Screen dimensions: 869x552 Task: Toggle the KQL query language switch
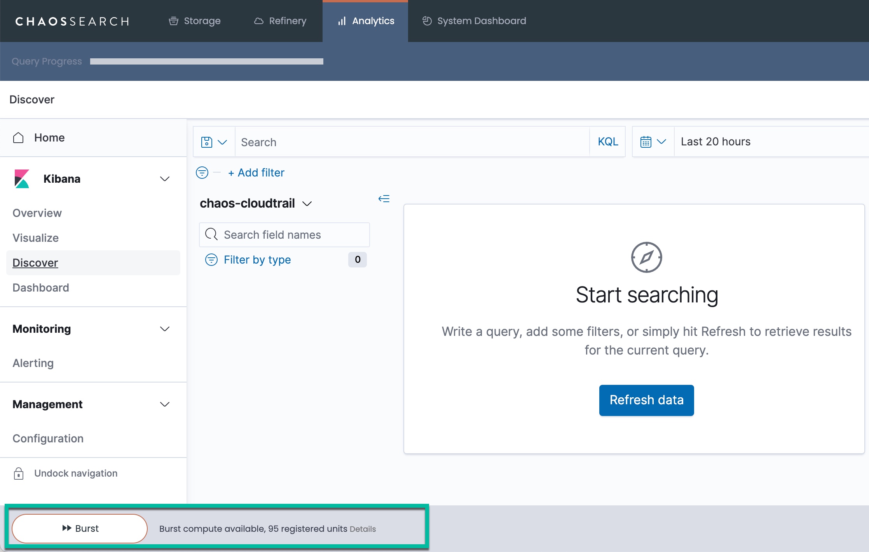click(x=608, y=142)
